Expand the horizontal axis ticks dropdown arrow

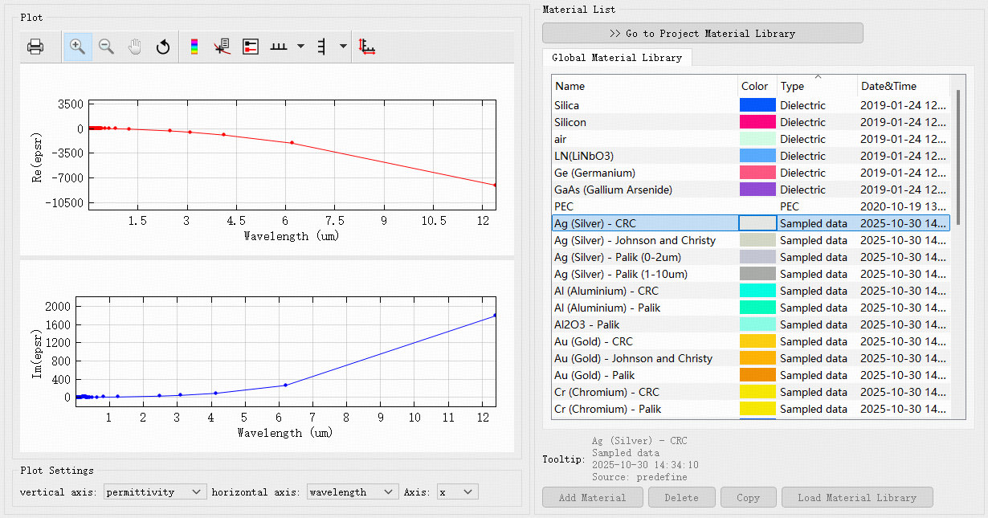tap(300, 47)
